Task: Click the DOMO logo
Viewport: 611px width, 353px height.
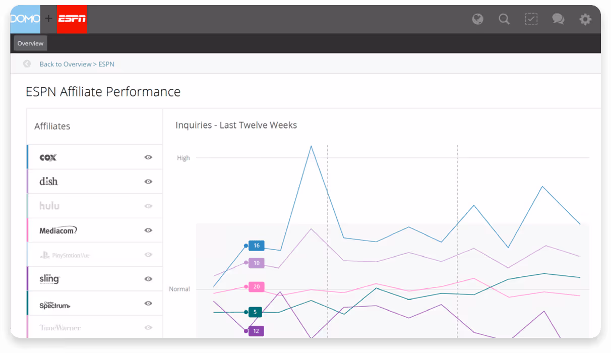Action: coord(25,19)
